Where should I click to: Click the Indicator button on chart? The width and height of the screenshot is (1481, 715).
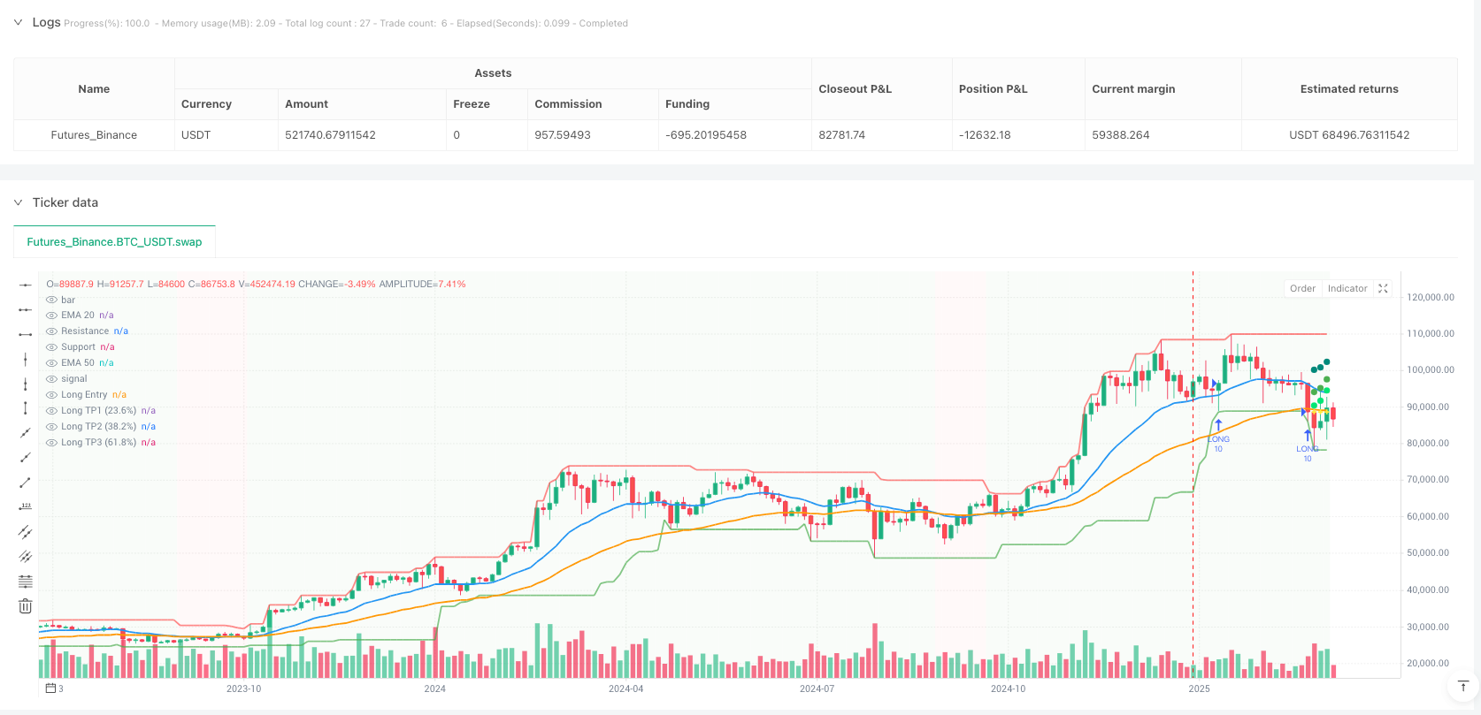(x=1347, y=289)
